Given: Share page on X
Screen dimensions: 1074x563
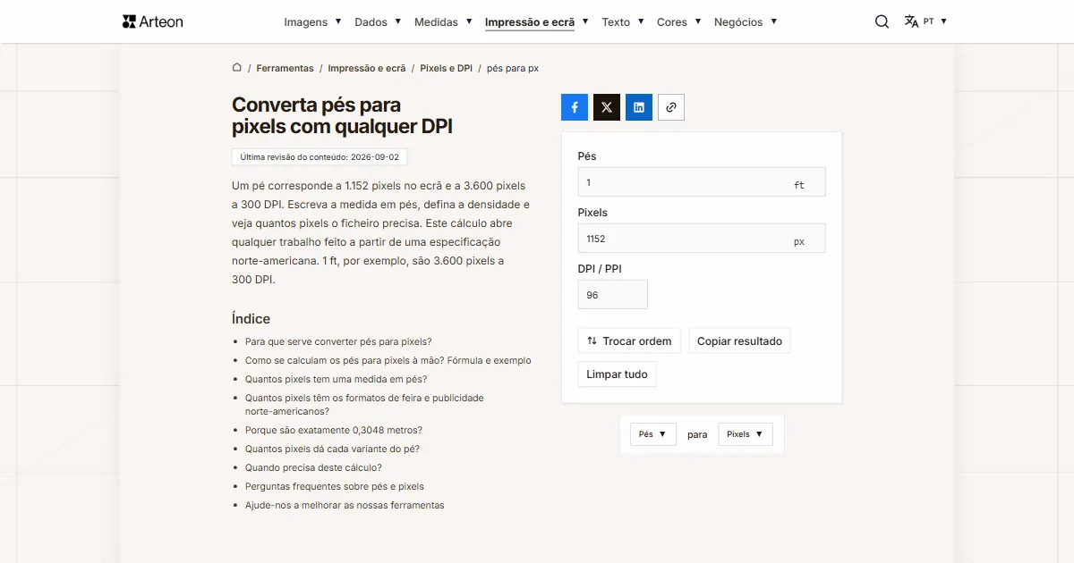Looking at the screenshot, I should 607,107.
